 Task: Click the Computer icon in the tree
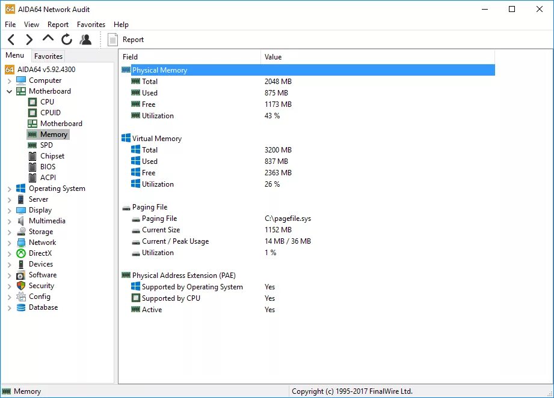pyautogui.click(x=21, y=80)
